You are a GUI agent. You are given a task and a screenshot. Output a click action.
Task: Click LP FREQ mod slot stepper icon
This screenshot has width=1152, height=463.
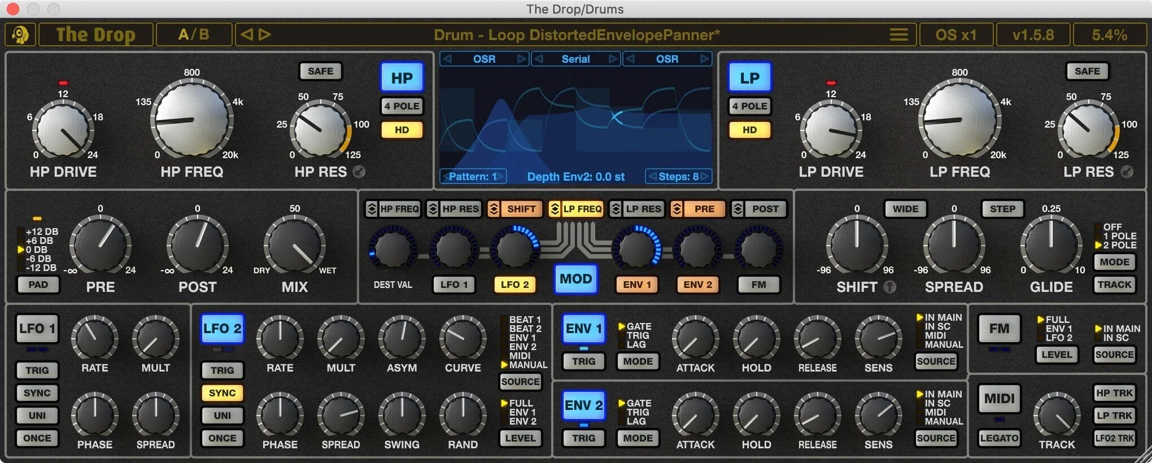pyautogui.click(x=555, y=209)
